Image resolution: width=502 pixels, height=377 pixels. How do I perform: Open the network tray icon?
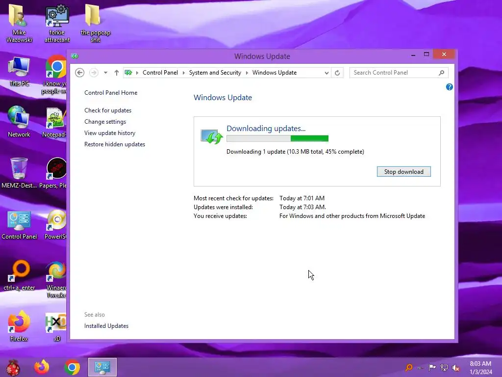444,367
